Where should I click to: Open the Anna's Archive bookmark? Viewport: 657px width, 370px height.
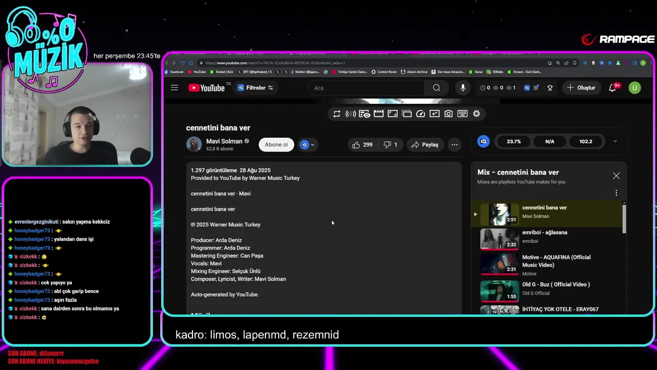414,72
